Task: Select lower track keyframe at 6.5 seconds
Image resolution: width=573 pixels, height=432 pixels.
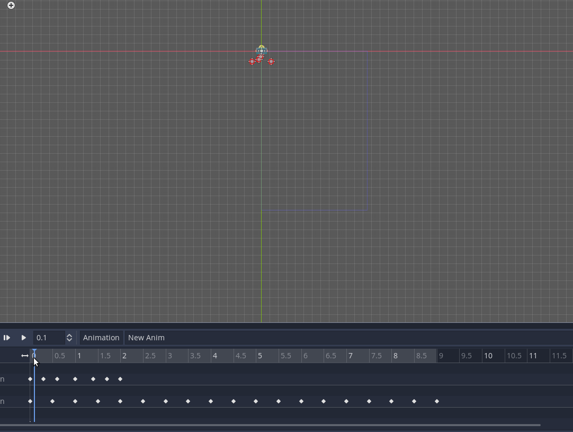Action: (x=324, y=401)
